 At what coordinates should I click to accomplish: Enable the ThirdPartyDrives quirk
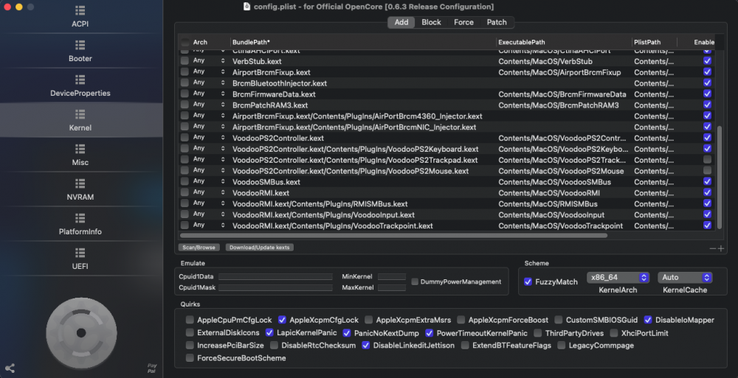(x=538, y=333)
